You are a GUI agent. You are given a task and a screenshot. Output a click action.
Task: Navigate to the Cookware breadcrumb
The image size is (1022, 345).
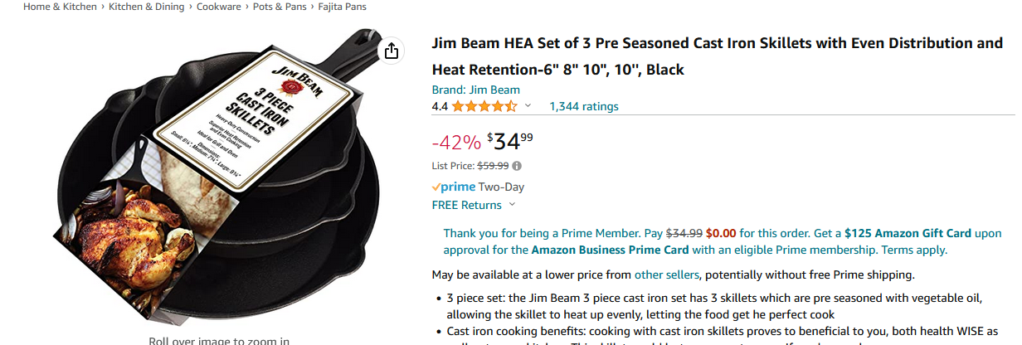point(219,7)
